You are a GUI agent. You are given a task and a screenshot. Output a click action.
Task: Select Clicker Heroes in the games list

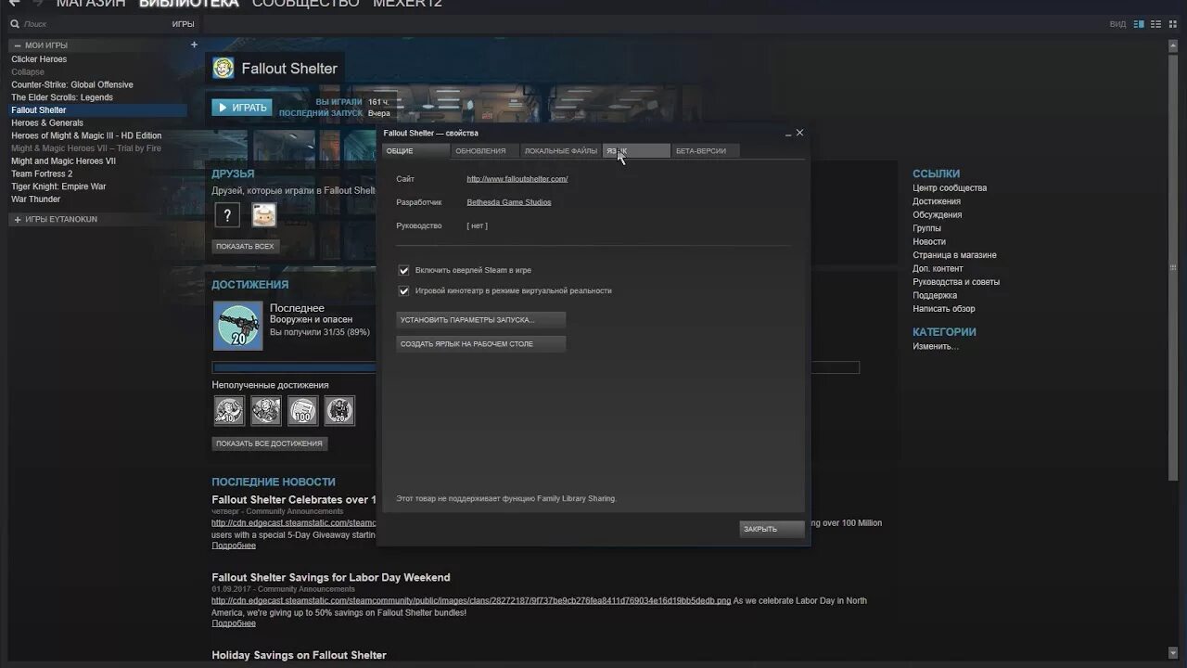39,59
